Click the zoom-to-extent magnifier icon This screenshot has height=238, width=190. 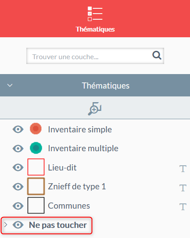(95, 109)
